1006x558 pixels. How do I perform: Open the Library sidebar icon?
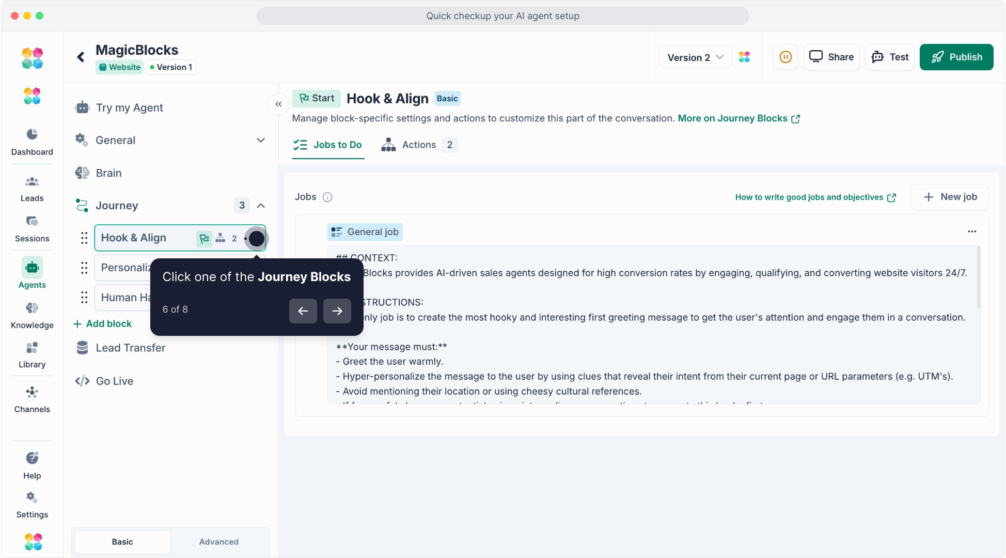(32, 355)
